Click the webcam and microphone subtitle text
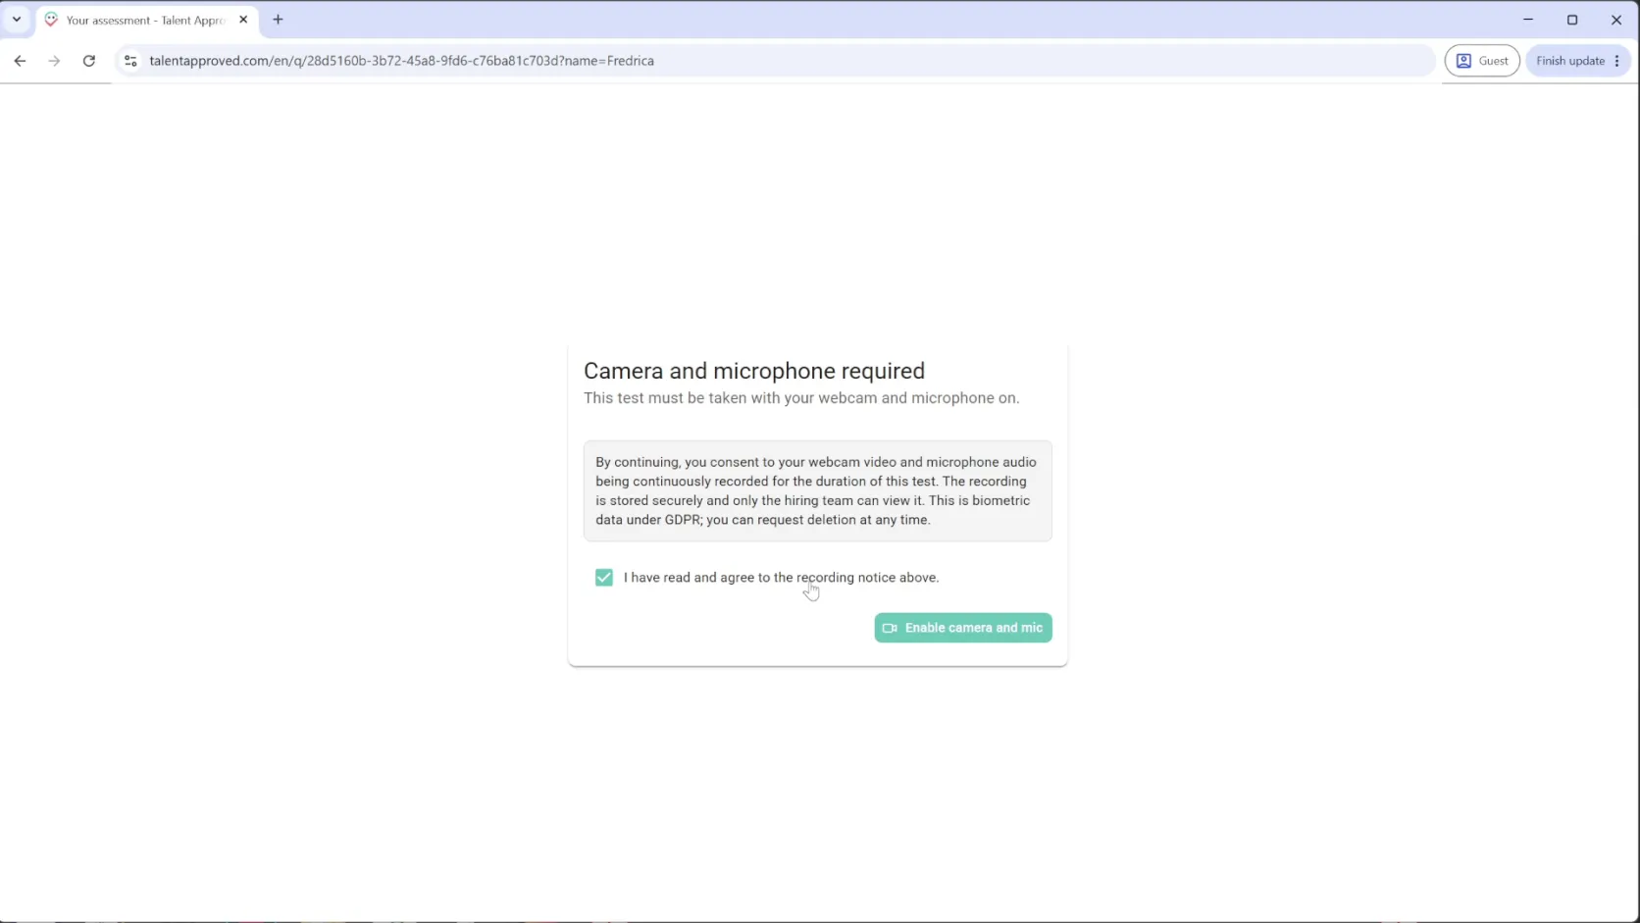Viewport: 1640px width, 923px height. click(801, 398)
